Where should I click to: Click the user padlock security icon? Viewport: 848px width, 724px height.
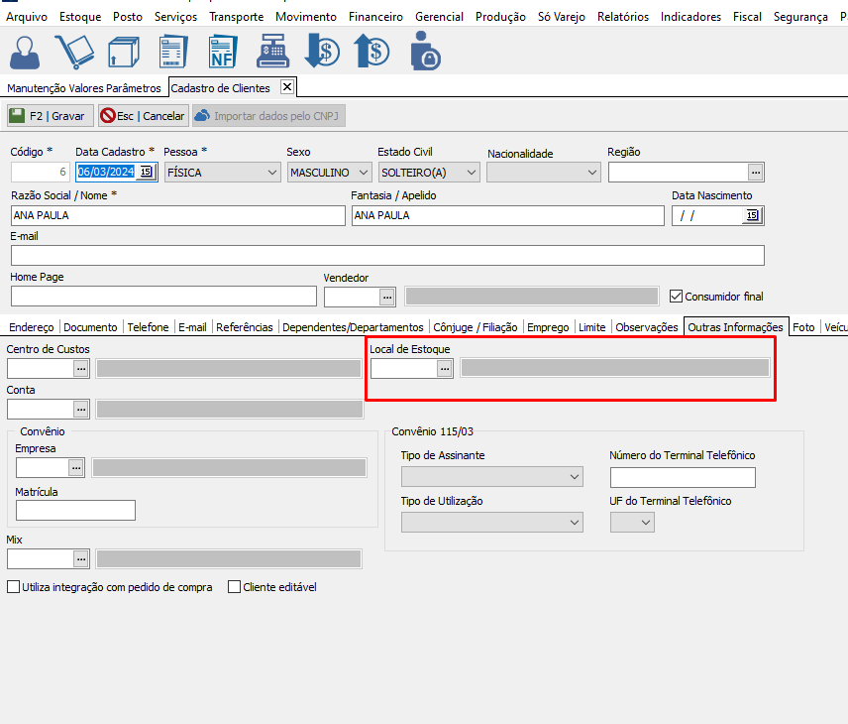pos(424,51)
